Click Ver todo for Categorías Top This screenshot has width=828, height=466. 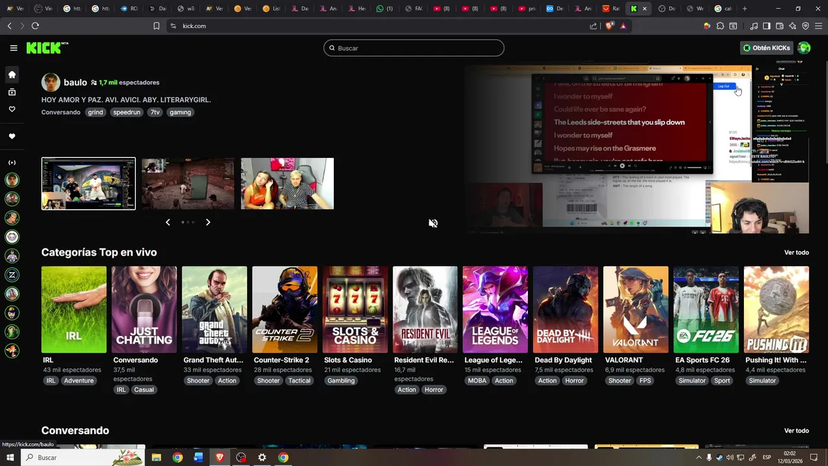pyautogui.click(x=796, y=252)
